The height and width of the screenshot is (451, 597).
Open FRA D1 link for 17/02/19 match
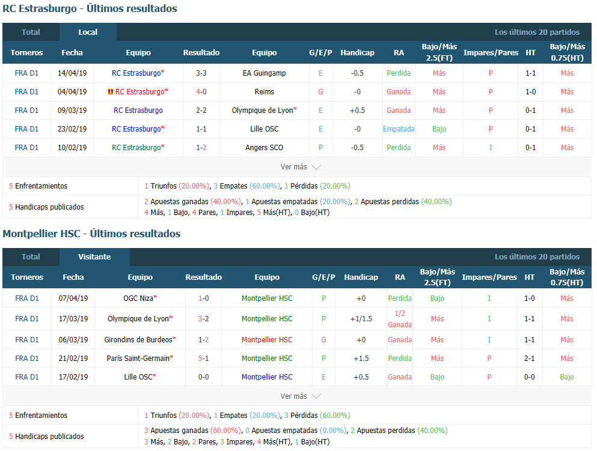pos(27,377)
